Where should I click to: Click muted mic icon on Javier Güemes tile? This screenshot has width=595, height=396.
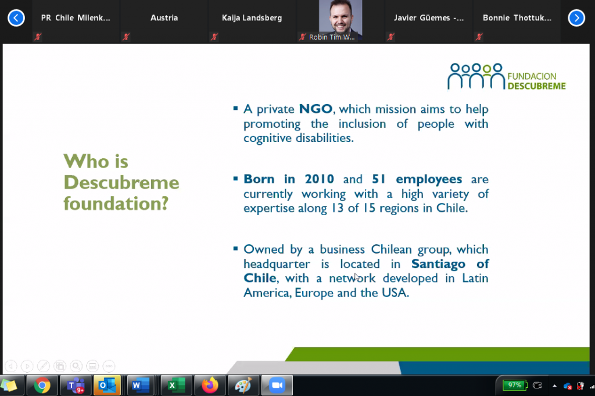click(391, 37)
